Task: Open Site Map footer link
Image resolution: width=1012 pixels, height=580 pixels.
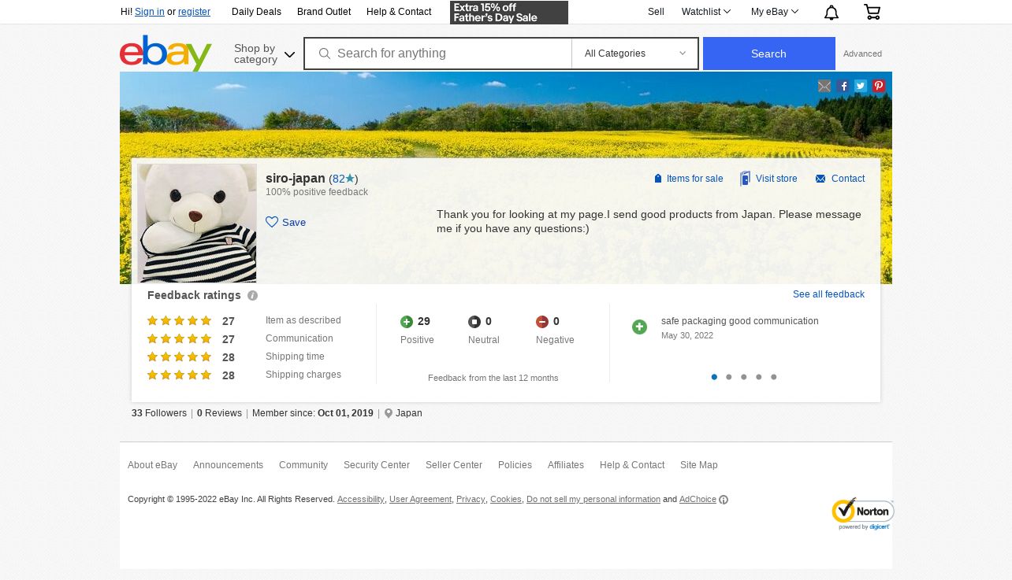Action: [x=699, y=465]
